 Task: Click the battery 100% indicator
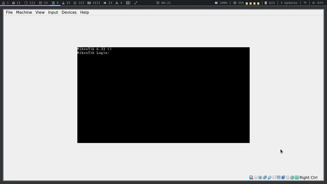(x=221, y=3)
